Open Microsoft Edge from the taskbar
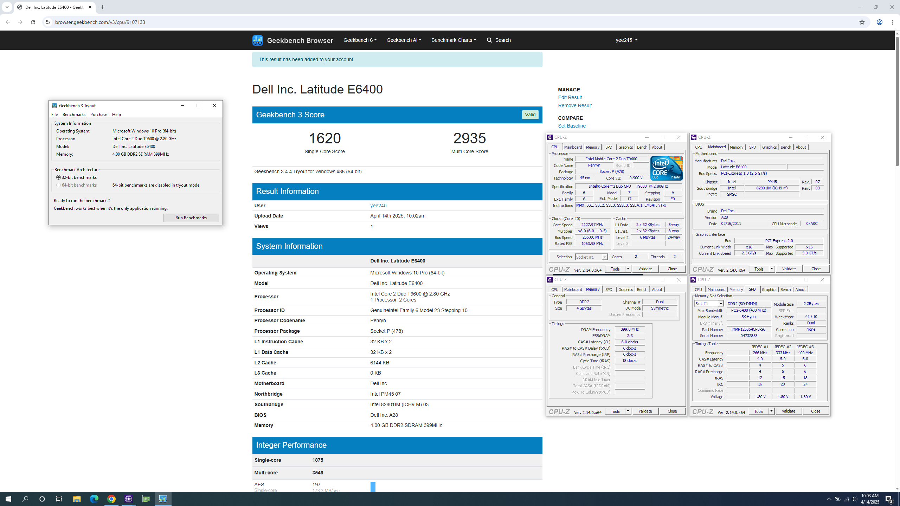Image resolution: width=900 pixels, height=506 pixels. click(94, 499)
